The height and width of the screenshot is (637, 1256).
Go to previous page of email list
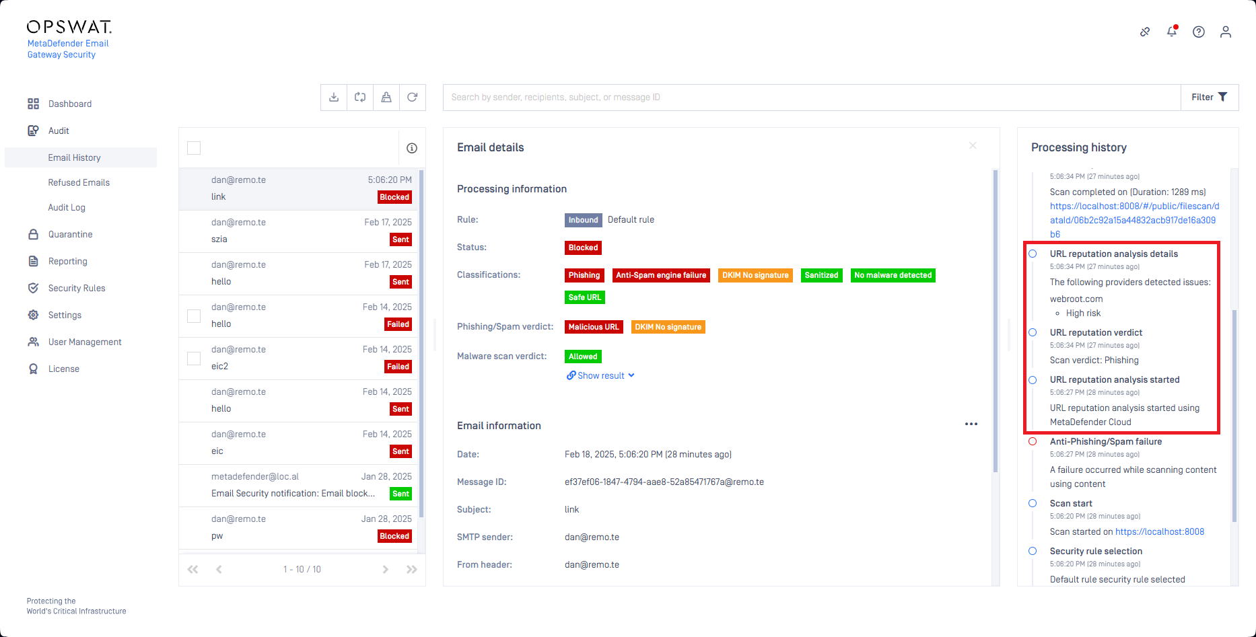(219, 569)
